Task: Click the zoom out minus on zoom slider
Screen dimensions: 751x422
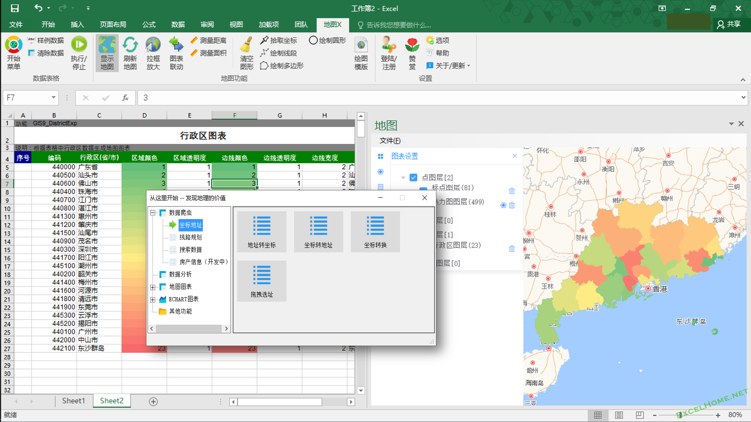Action: (655, 415)
